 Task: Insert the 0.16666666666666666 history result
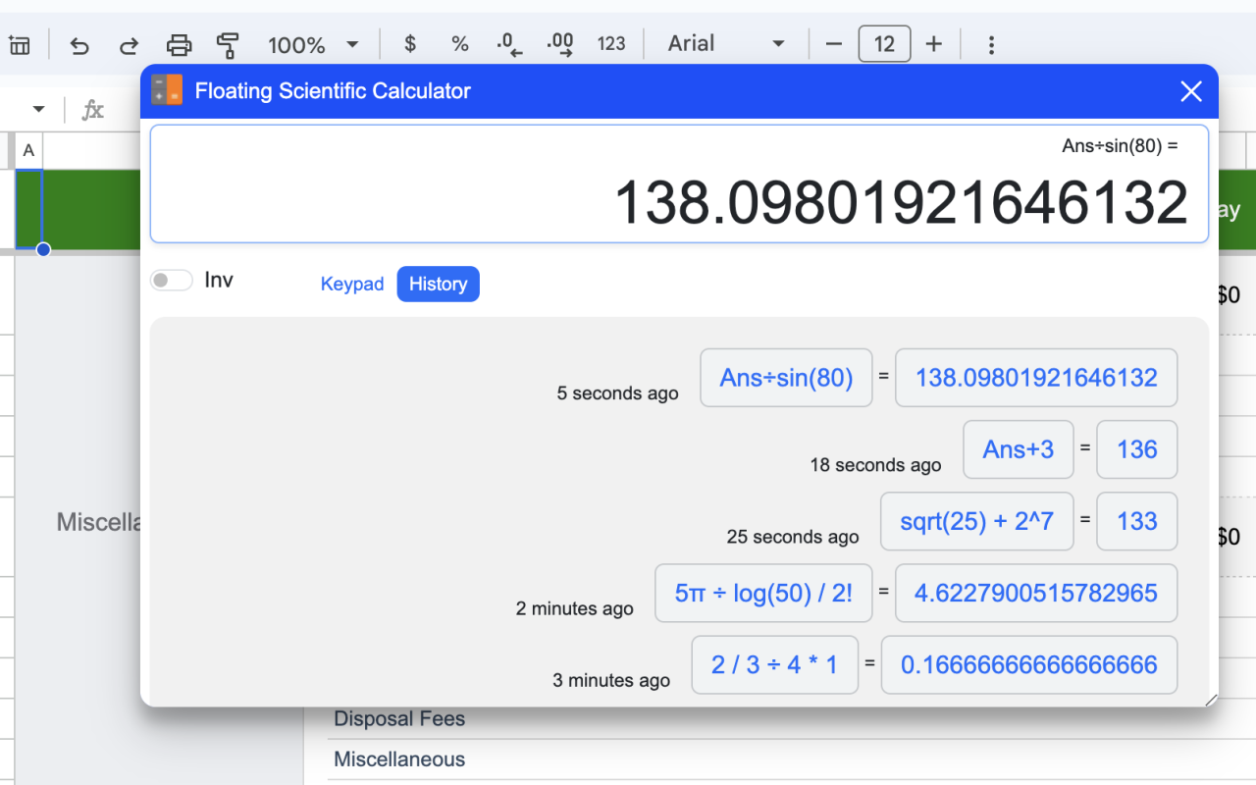[1029, 664]
